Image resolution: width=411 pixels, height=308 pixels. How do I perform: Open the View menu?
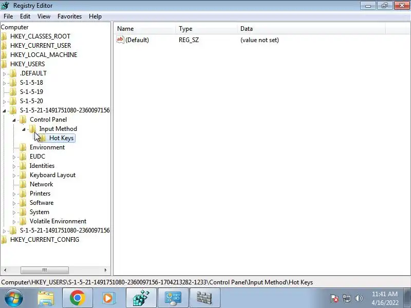point(44,16)
